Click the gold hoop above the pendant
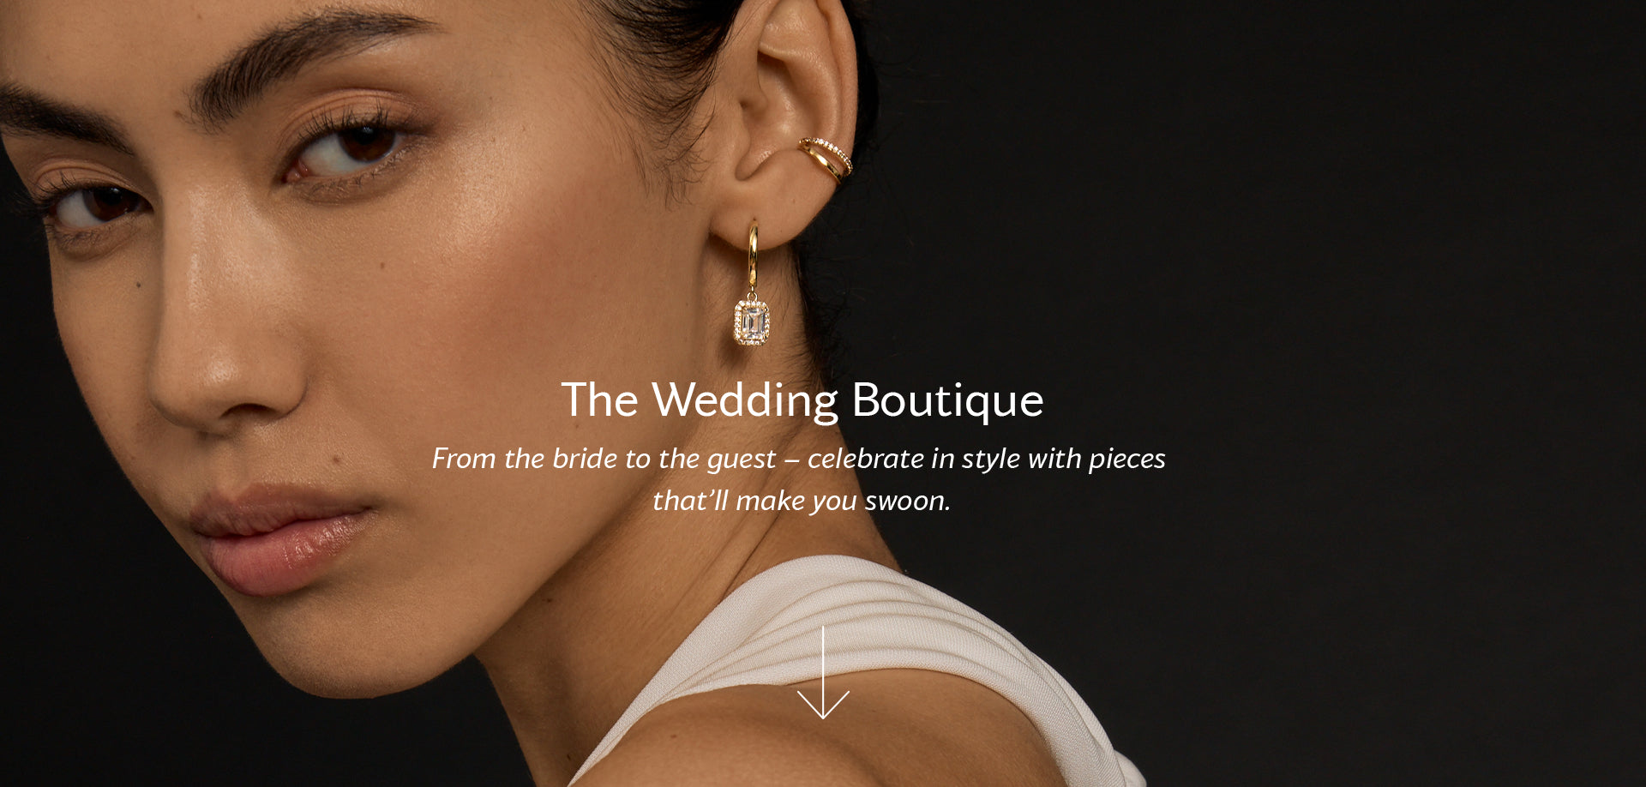1646x787 pixels. click(x=753, y=255)
